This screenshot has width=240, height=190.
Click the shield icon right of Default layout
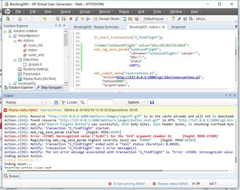173,19
